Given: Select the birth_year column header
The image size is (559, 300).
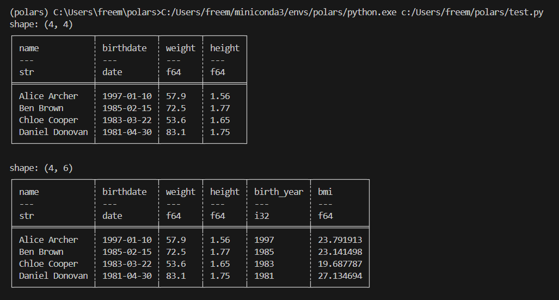Looking at the screenshot, I should [x=279, y=192].
